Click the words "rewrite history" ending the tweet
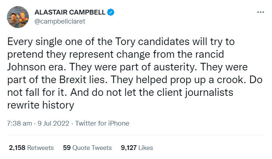 tap(41, 105)
